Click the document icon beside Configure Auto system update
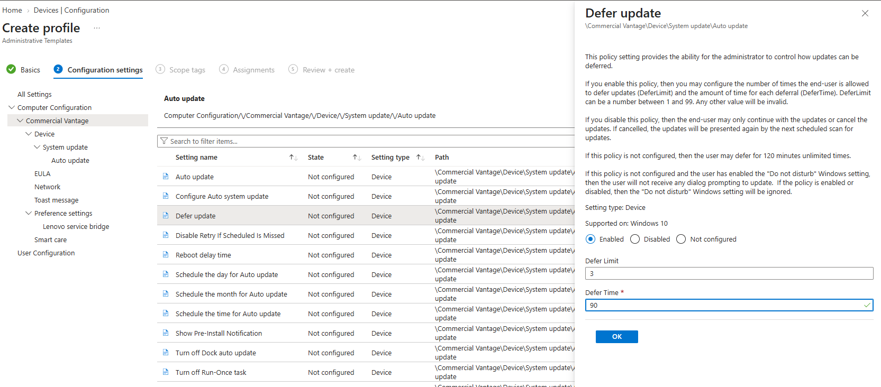 point(166,196)
